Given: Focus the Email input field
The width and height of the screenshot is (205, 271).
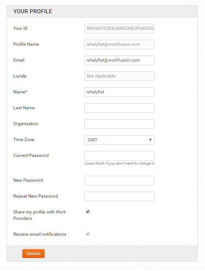Looking at the screenshot, I should [119, 60].
